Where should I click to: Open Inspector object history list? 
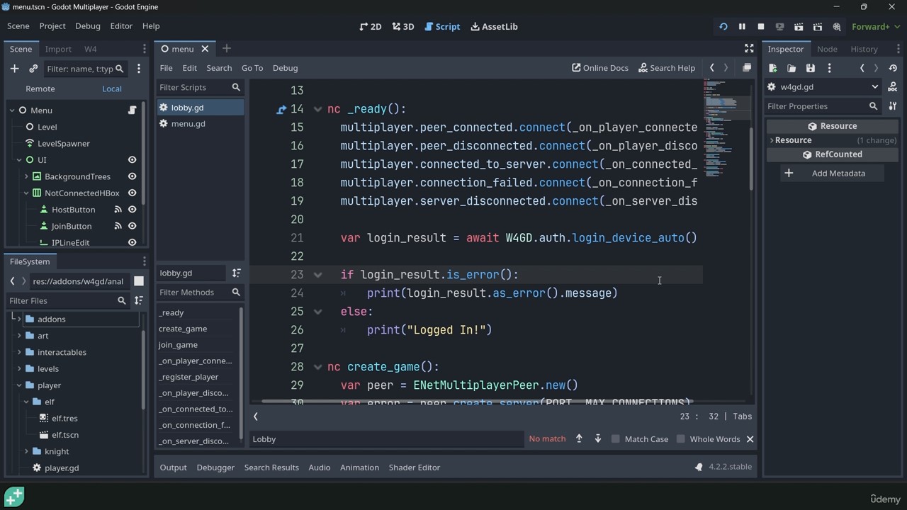click(893, 68)
